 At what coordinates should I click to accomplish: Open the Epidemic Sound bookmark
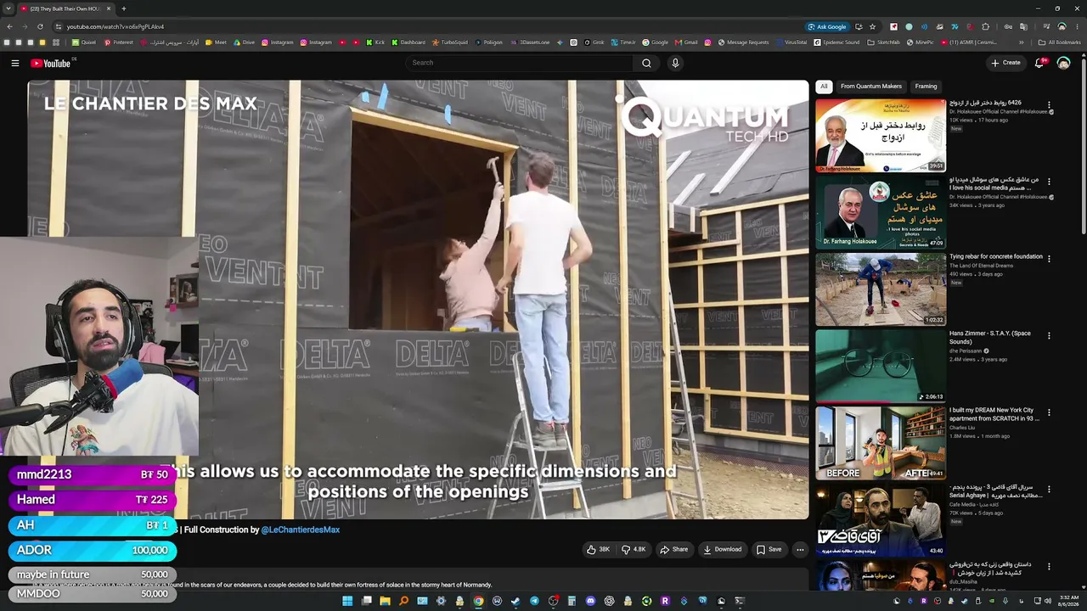[836, 42]
